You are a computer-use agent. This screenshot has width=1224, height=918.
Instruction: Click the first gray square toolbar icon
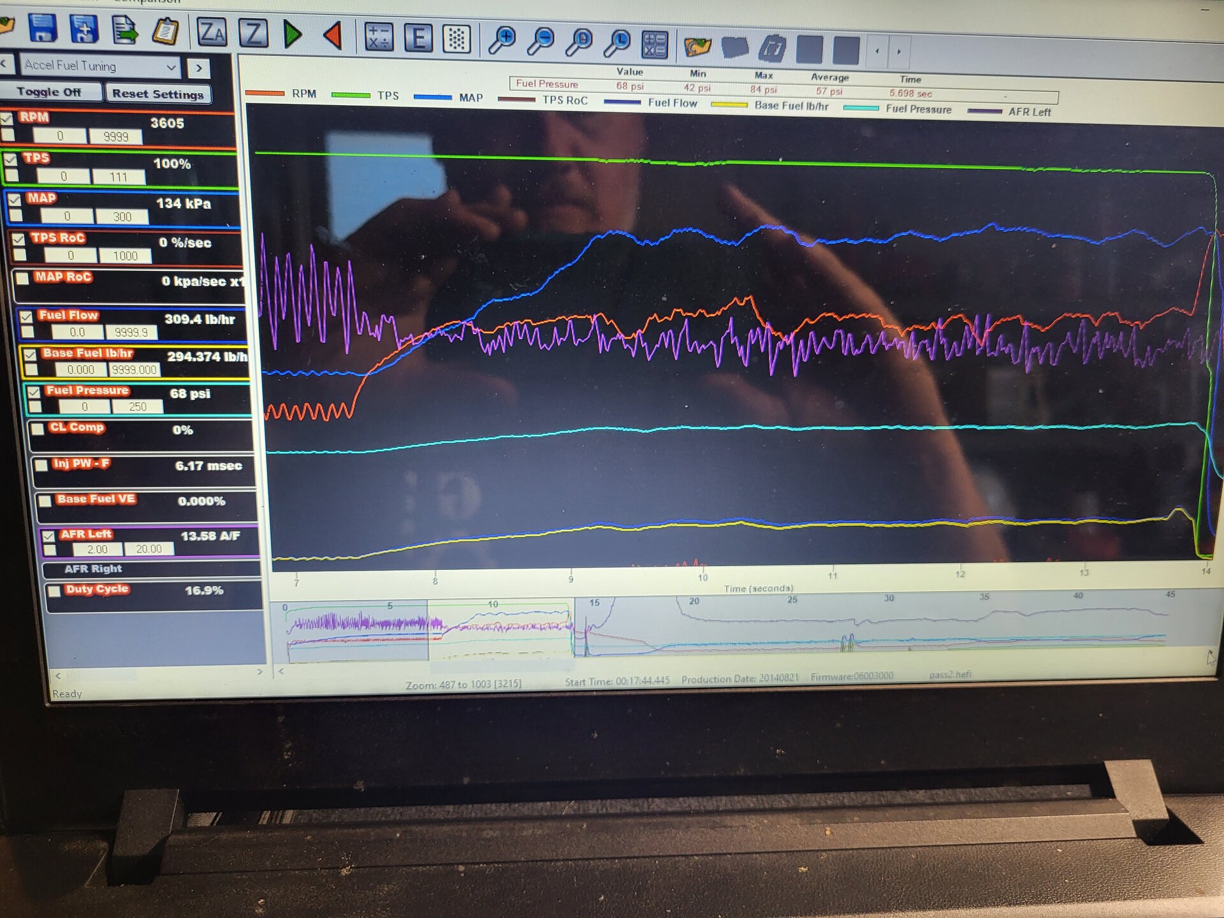[809, 50]
